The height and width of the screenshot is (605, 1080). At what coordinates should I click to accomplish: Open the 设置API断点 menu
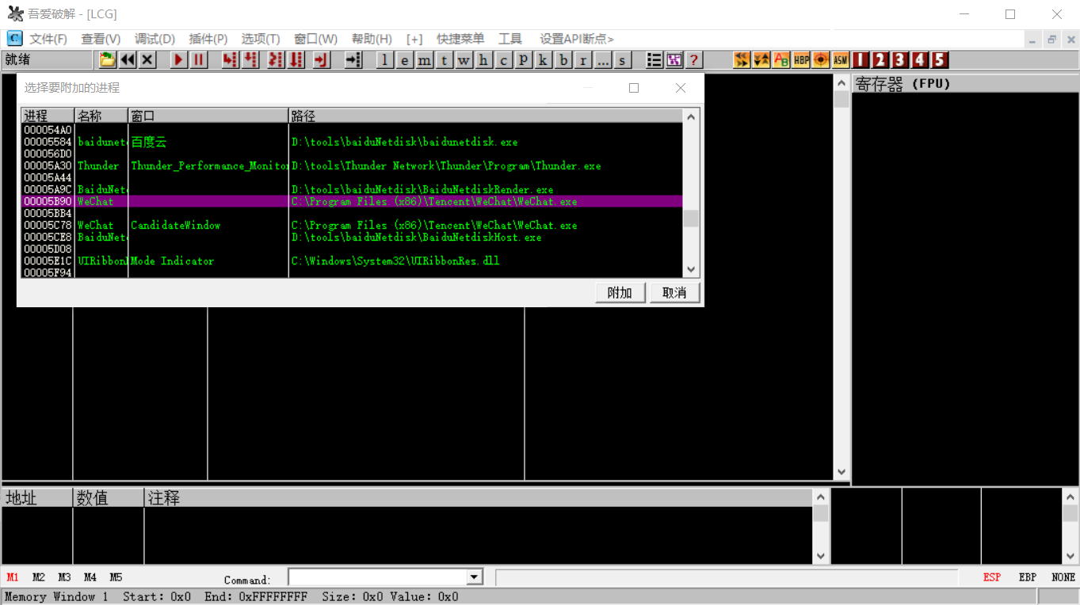(x=576, y=39)
